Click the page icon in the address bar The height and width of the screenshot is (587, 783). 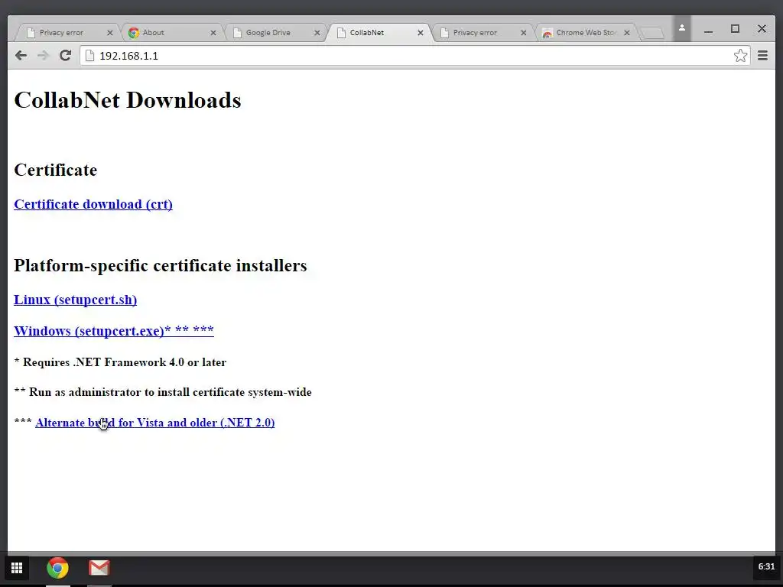(90, 55)
